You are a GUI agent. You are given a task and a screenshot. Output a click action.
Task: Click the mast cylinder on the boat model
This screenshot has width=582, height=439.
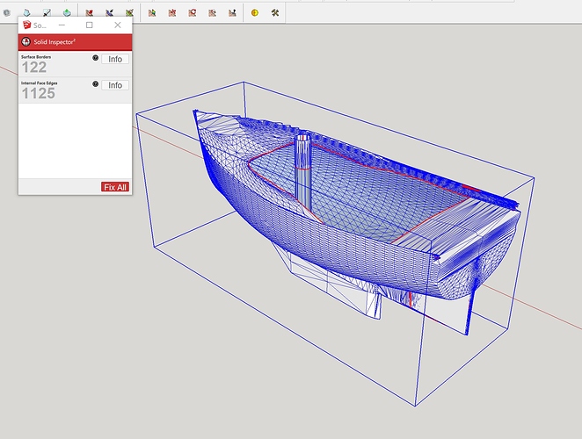point(303,170)
